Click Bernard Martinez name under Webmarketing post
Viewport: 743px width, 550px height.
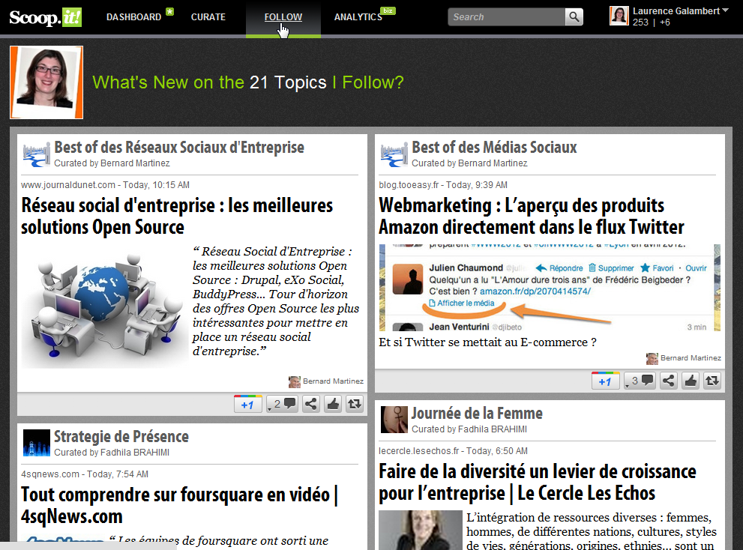pos(691,357)
